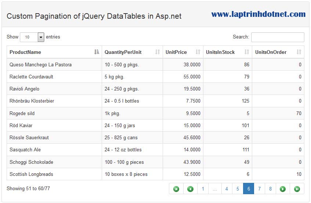Open page 4 in pagination
This screenshot has width=311, height=203.
point(227,189)
